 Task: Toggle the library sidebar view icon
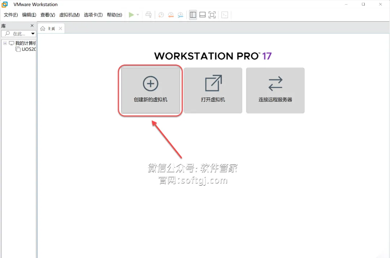tap(193, 15)
